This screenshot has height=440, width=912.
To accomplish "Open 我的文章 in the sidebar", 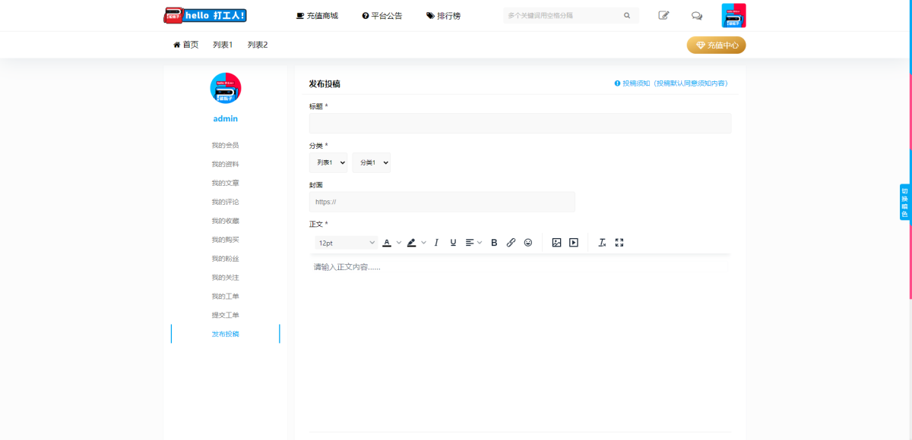I will point(225,183).
